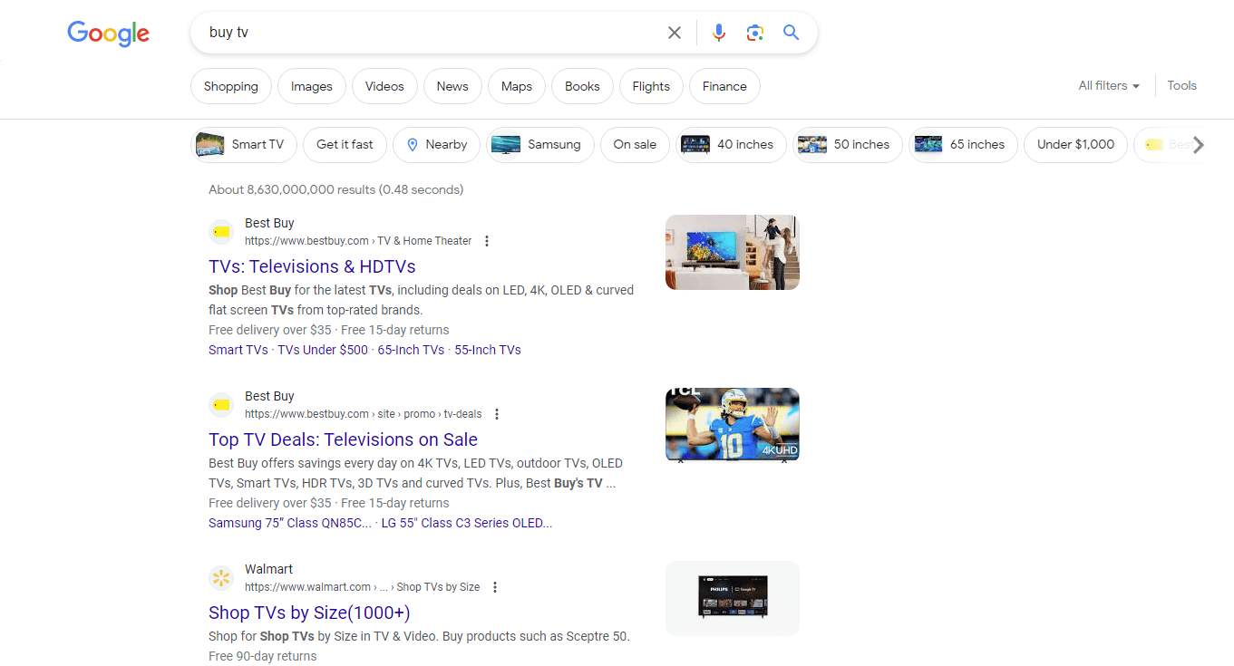
Task: Open 'TVs: Televisions & HDTVs' result link
Action: (312, 266)
